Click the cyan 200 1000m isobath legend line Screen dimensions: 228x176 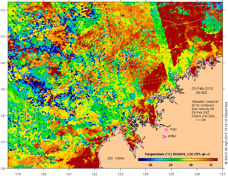(112, 161)
